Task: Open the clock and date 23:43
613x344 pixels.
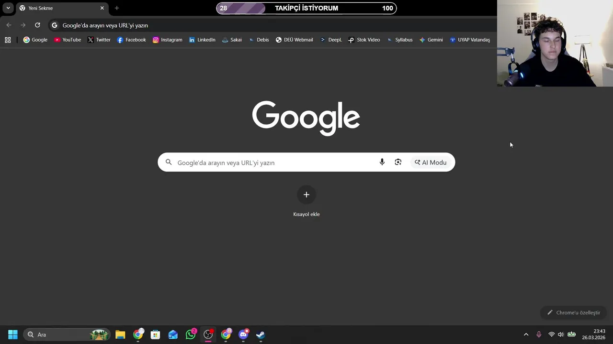Action: point(594,334)
